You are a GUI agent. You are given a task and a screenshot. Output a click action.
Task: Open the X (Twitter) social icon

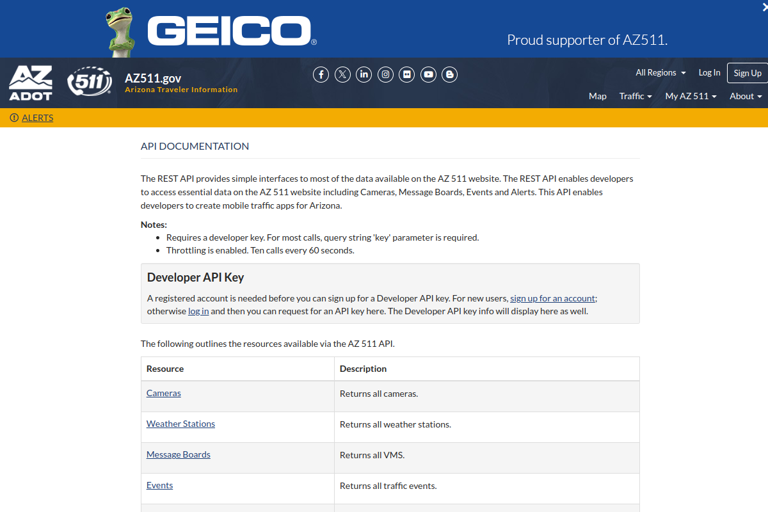click(x=343, y=75)
